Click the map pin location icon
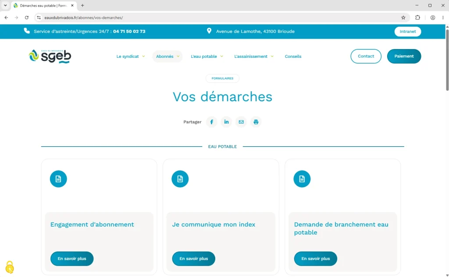449x277 pixels. pos(209,31)
